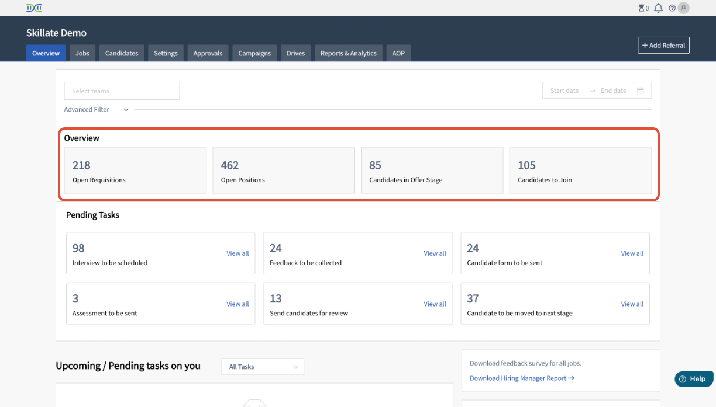Open the 462 Open Positions card
Image resolution: width=716 pixels, height=407 pixels.
tap(284, 170)
